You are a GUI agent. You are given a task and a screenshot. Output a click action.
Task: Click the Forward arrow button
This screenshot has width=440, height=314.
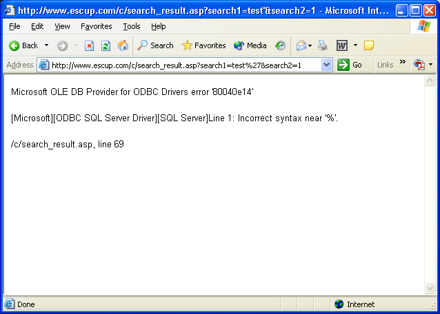point(62,45)
